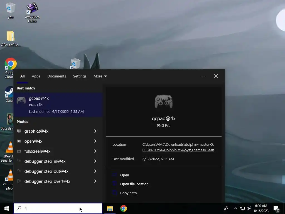Click the large gcpad@4x preview thumbnail
The image size is (285, 214).
164,101
